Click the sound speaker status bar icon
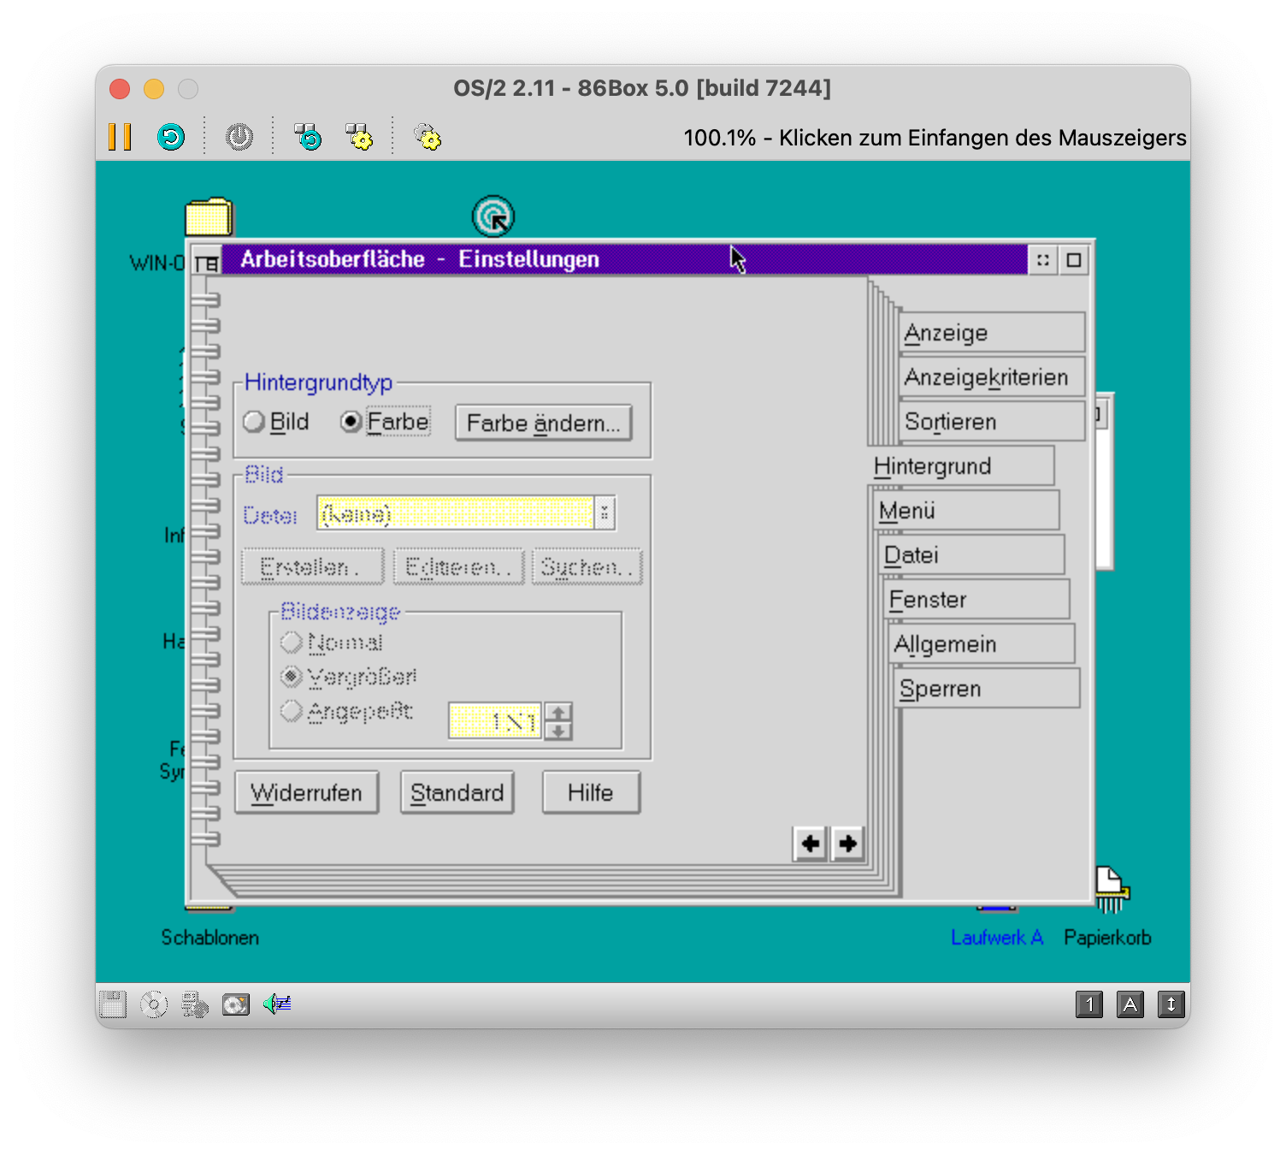This screenshot has height=1155, width=1286. (277, 1004)
